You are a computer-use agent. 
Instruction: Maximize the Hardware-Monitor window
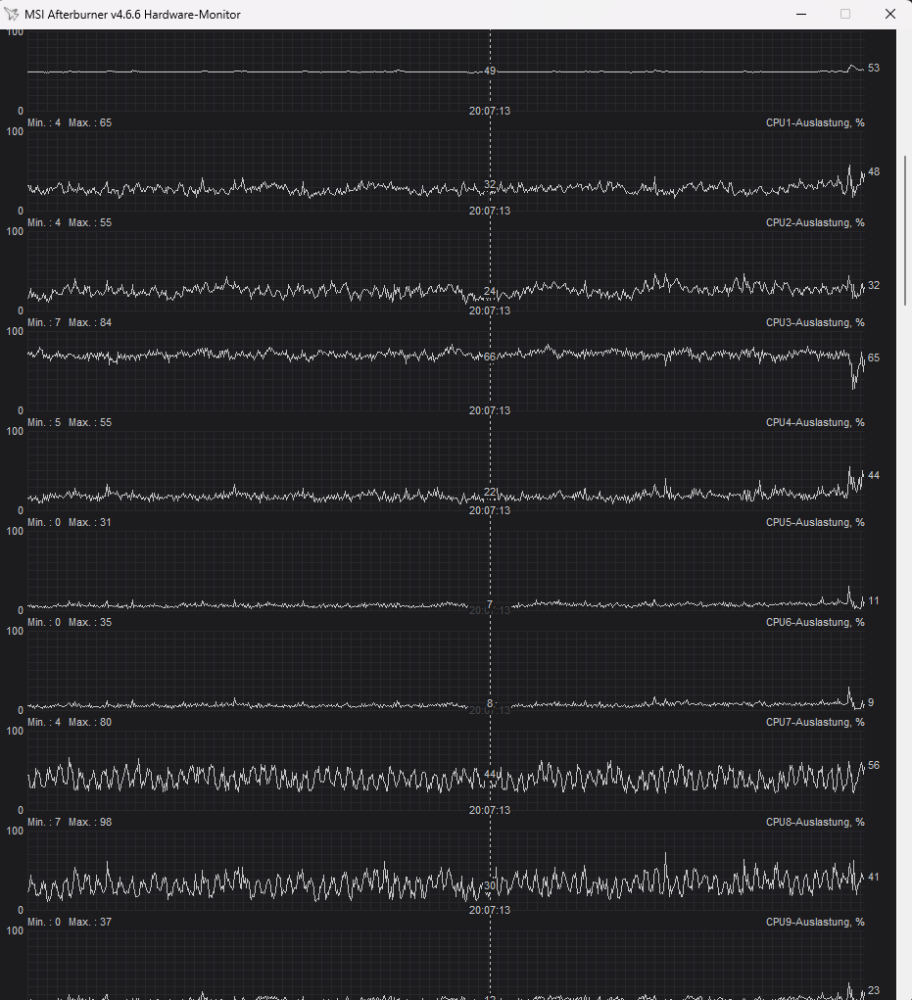coord(845,14)
